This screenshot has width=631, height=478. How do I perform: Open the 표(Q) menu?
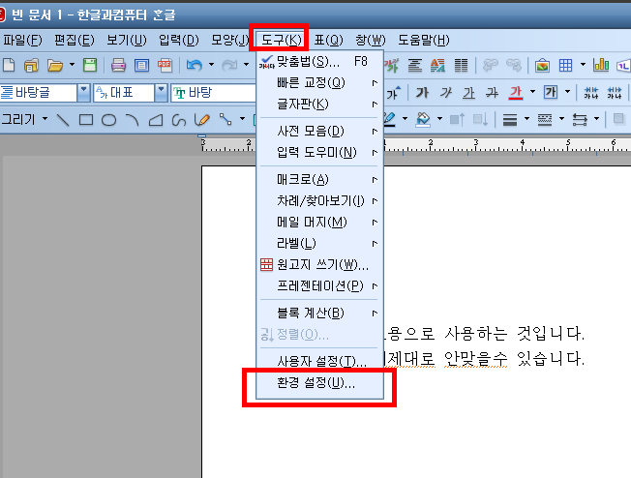point(328,40)
